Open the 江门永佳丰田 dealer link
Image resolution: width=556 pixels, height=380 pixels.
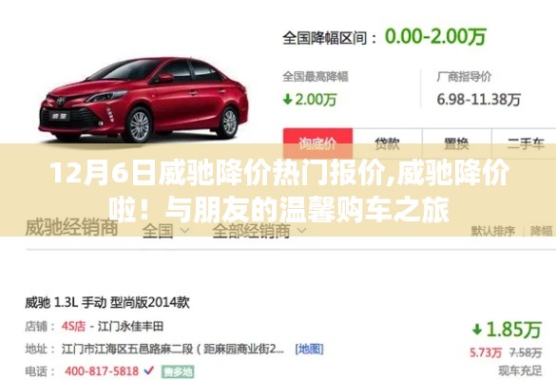(130, 326)
